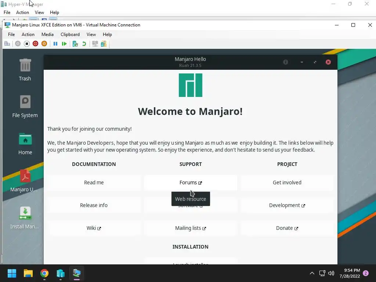Open the Forums web link
The width and height of the screenshot is (376, 282).
tap(191, 182)
